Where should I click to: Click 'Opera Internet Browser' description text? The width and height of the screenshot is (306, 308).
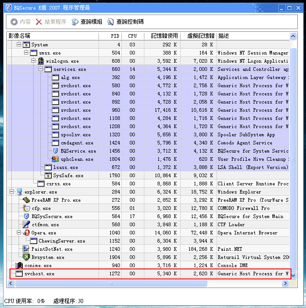click(247, 233)
